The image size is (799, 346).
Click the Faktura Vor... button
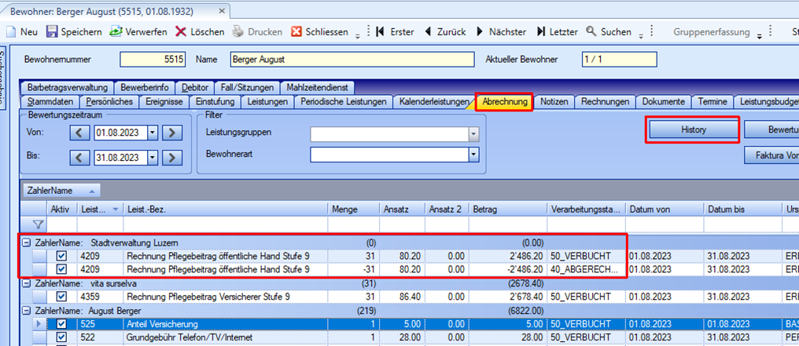coord(771,156)
